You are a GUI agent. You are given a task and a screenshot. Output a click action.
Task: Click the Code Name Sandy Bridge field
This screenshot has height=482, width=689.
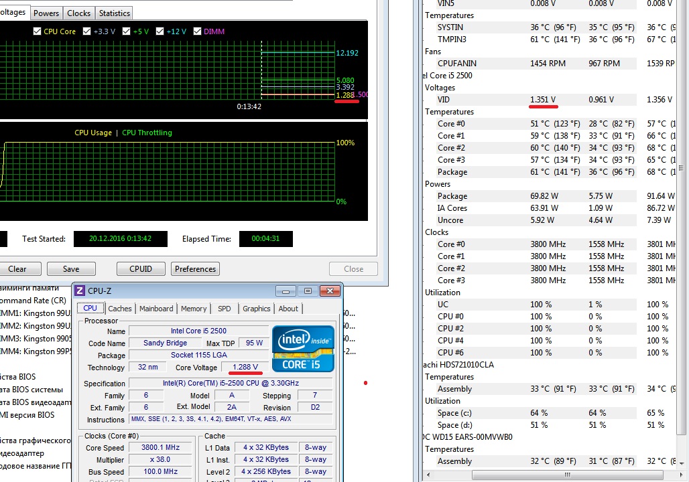tap(166, 343)
